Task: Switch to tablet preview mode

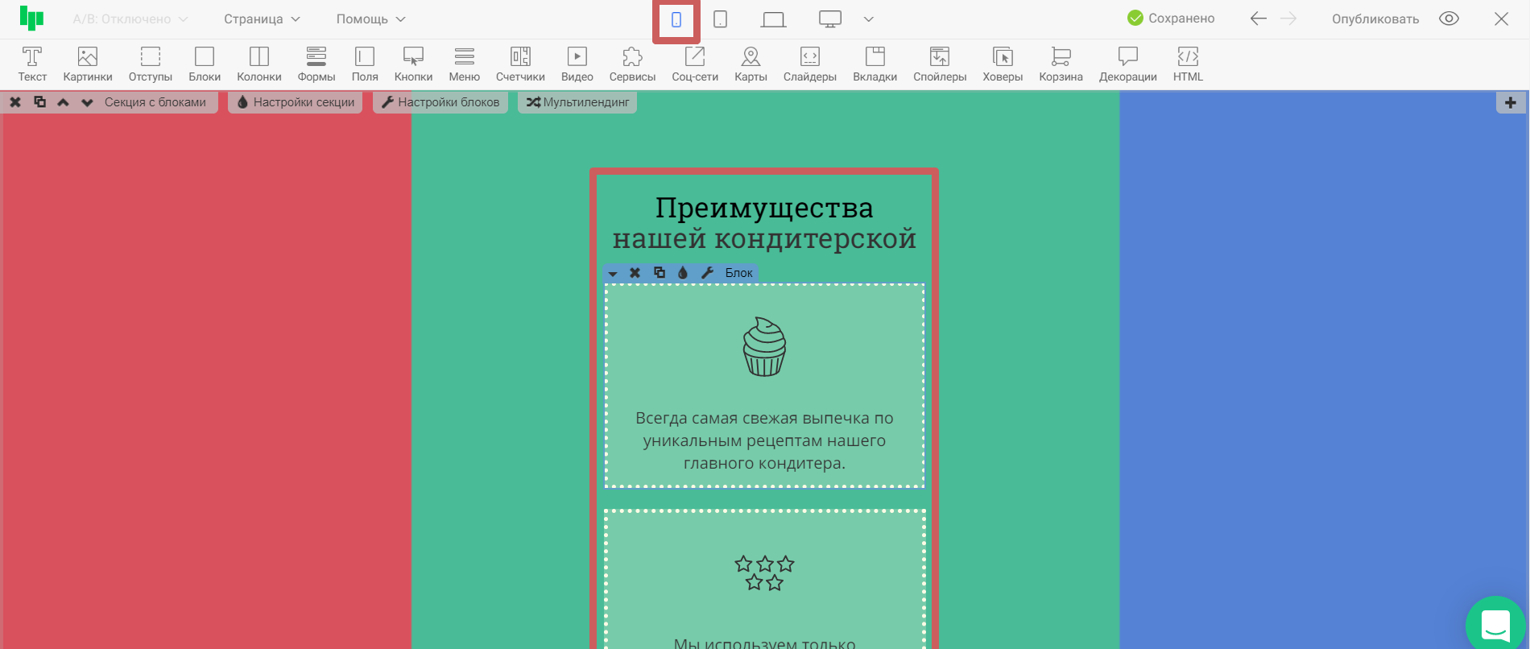Action: [721, 19]
